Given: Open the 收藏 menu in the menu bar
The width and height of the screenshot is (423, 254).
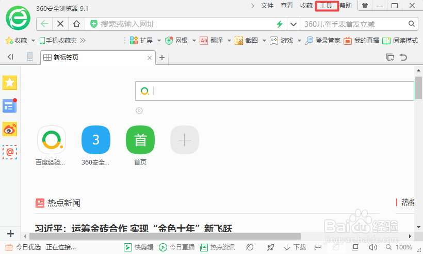Looking at the screenshot, I should click(x=306, y=6).
